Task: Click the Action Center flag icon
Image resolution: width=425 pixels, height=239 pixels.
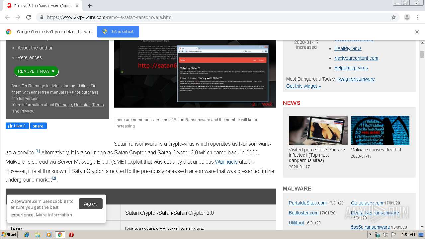Action: (393, 235)
